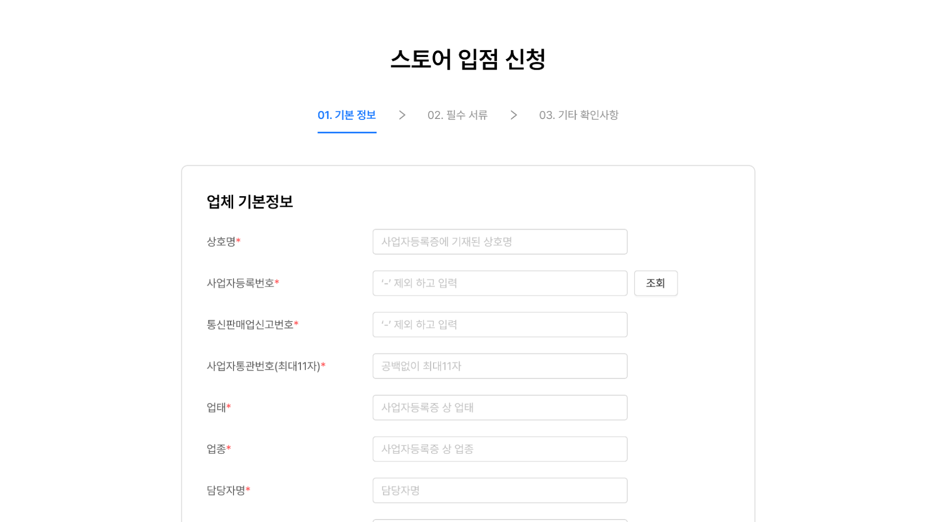The image size is (935, 522).
Task: Click the 업체 기본정보 section heading
Action: coord(250,202)
